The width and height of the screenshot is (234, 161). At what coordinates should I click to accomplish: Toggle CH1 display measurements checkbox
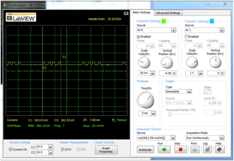tap(78, 150)
